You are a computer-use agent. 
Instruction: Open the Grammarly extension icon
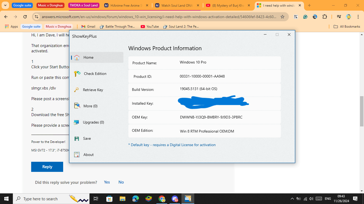[305, 17]
